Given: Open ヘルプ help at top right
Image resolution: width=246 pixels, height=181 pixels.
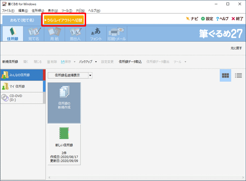Looking at the screenshot, I should pos(222,19).
